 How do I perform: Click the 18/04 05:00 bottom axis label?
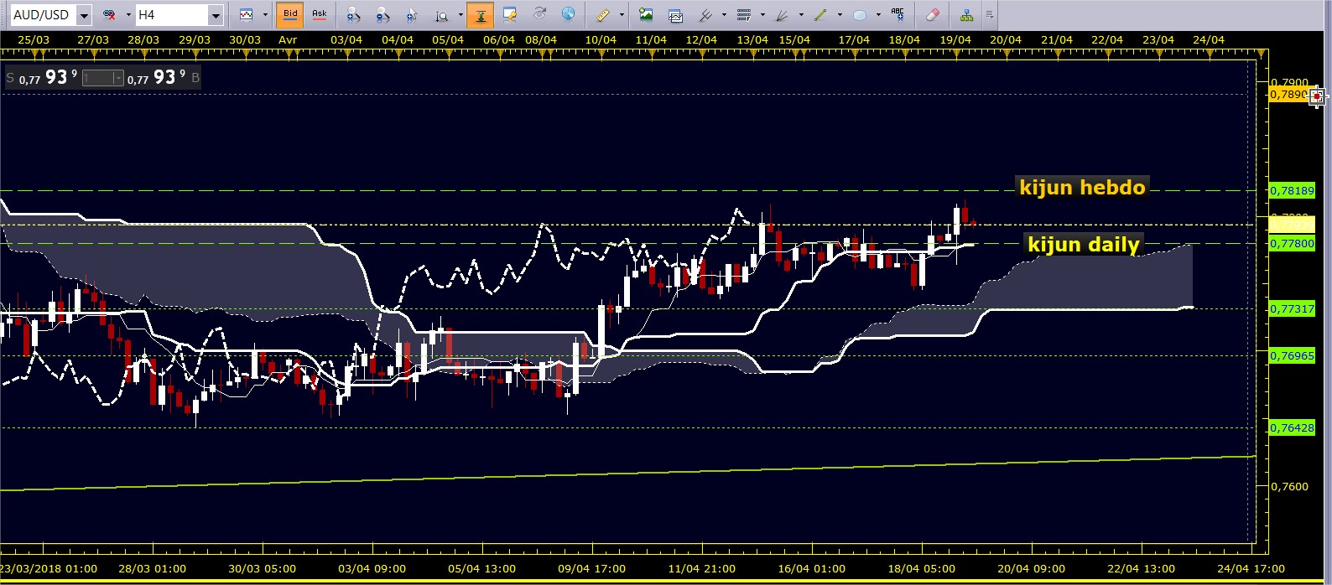pyautogui.click(x=921, y=568)
